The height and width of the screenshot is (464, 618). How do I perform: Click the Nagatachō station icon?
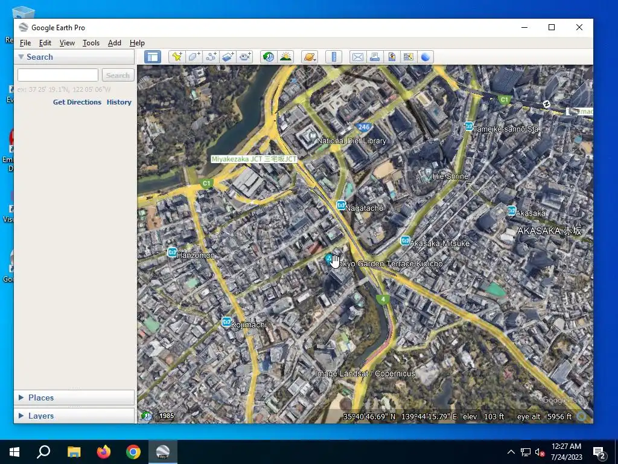click(x=341, y=205)
